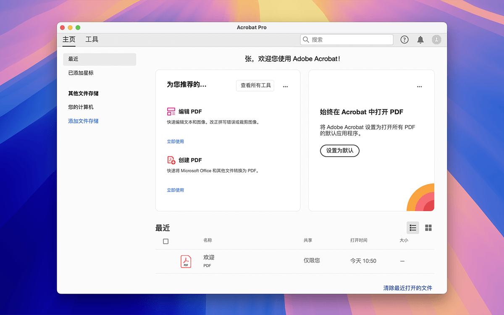This screenshot has height=315, width=504.
Task: Switch to list view of recent files
Action: click(413, 228)
